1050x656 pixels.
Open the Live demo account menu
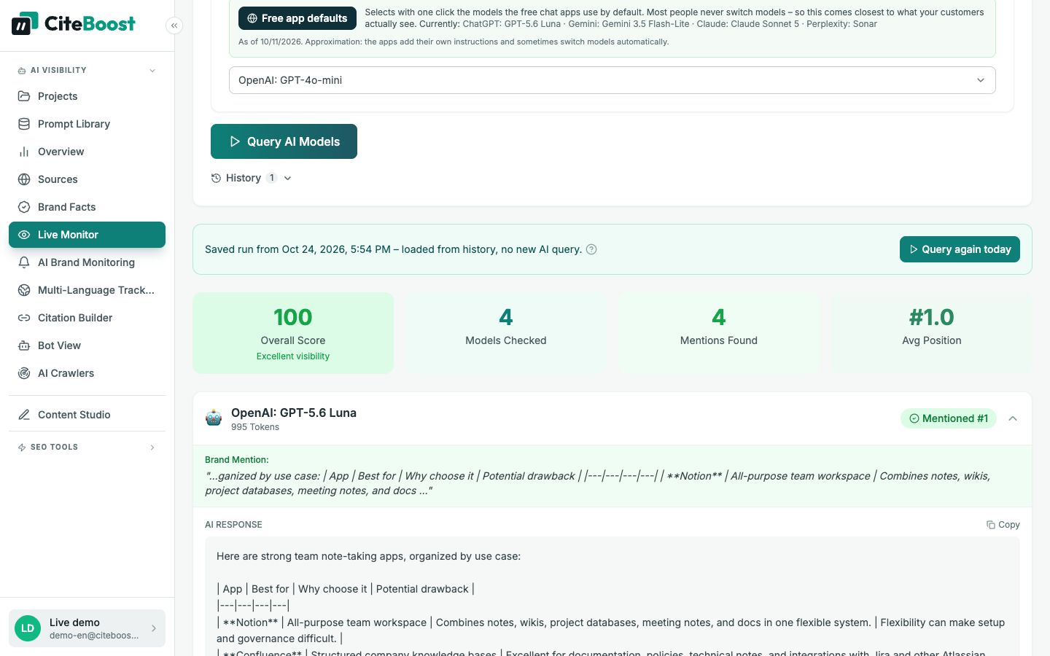87,628
